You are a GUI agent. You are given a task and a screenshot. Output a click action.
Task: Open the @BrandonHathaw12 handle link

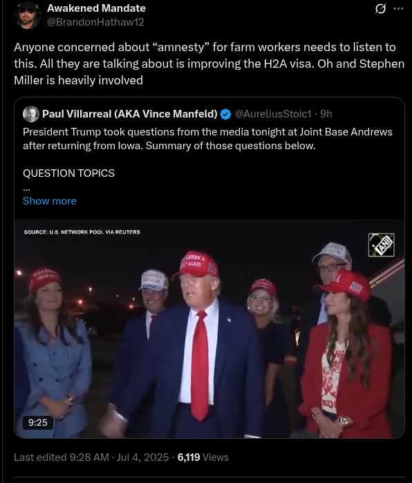coord(95,22)
